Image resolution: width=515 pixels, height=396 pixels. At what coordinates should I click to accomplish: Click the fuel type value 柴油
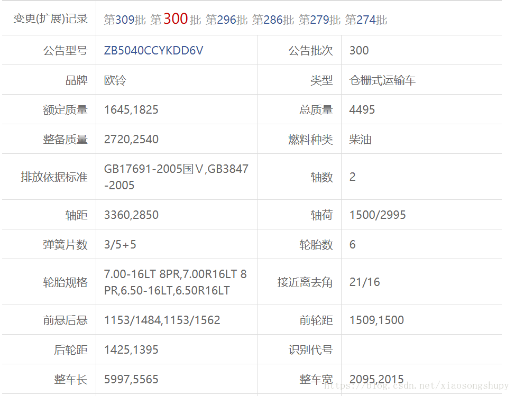pyautogui.click(x=360, y=139)
